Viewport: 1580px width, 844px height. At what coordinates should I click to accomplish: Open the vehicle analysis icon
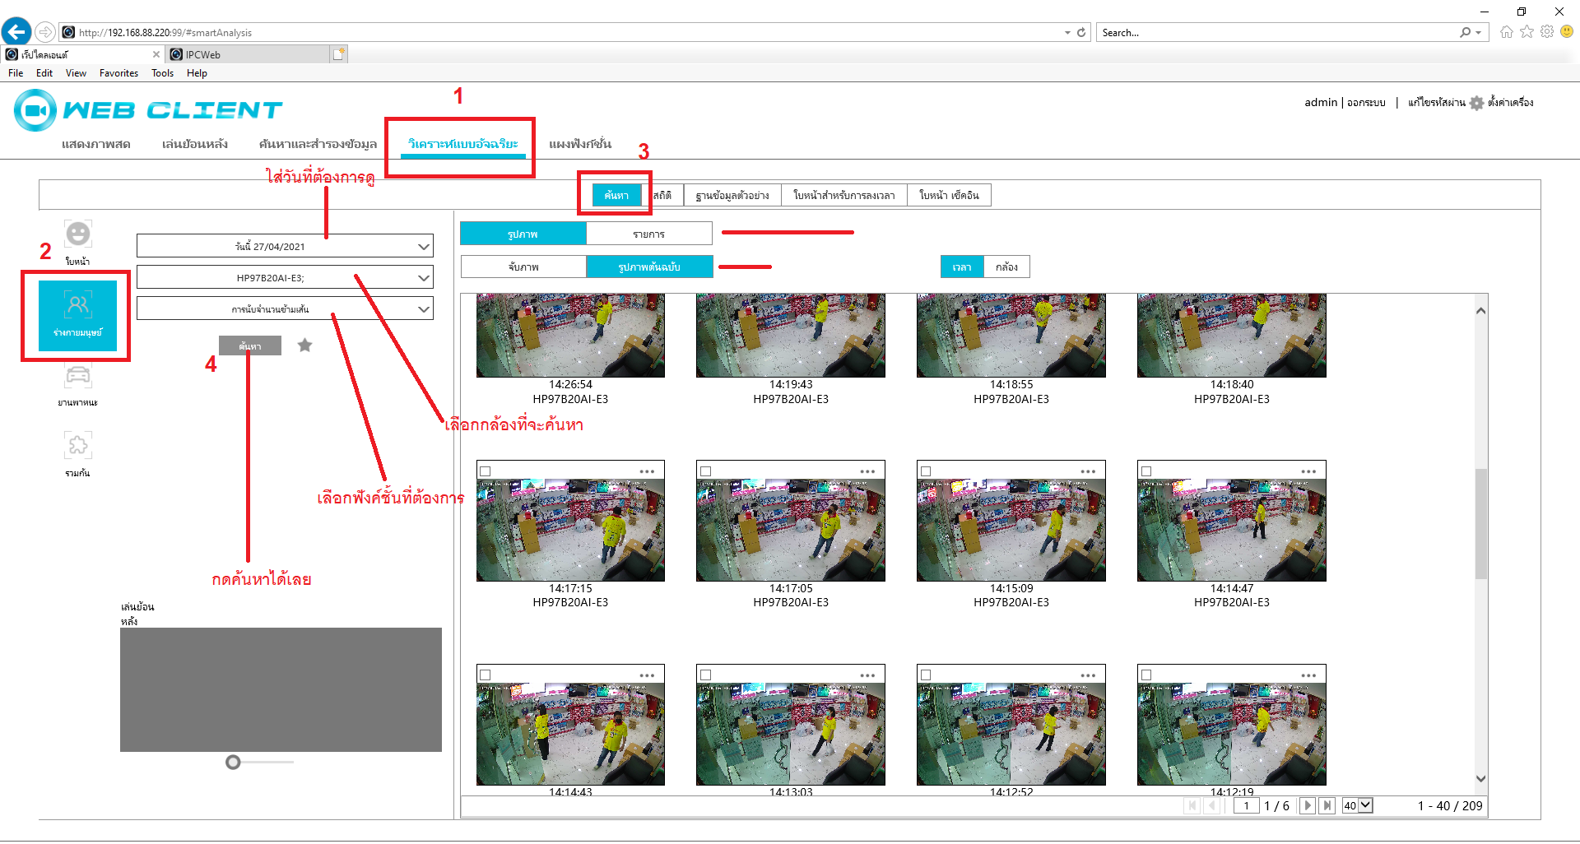click(78, 377)
